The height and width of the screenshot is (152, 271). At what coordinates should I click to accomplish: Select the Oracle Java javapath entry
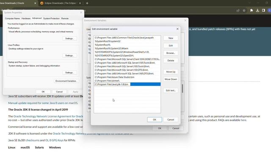click(127, 38)
